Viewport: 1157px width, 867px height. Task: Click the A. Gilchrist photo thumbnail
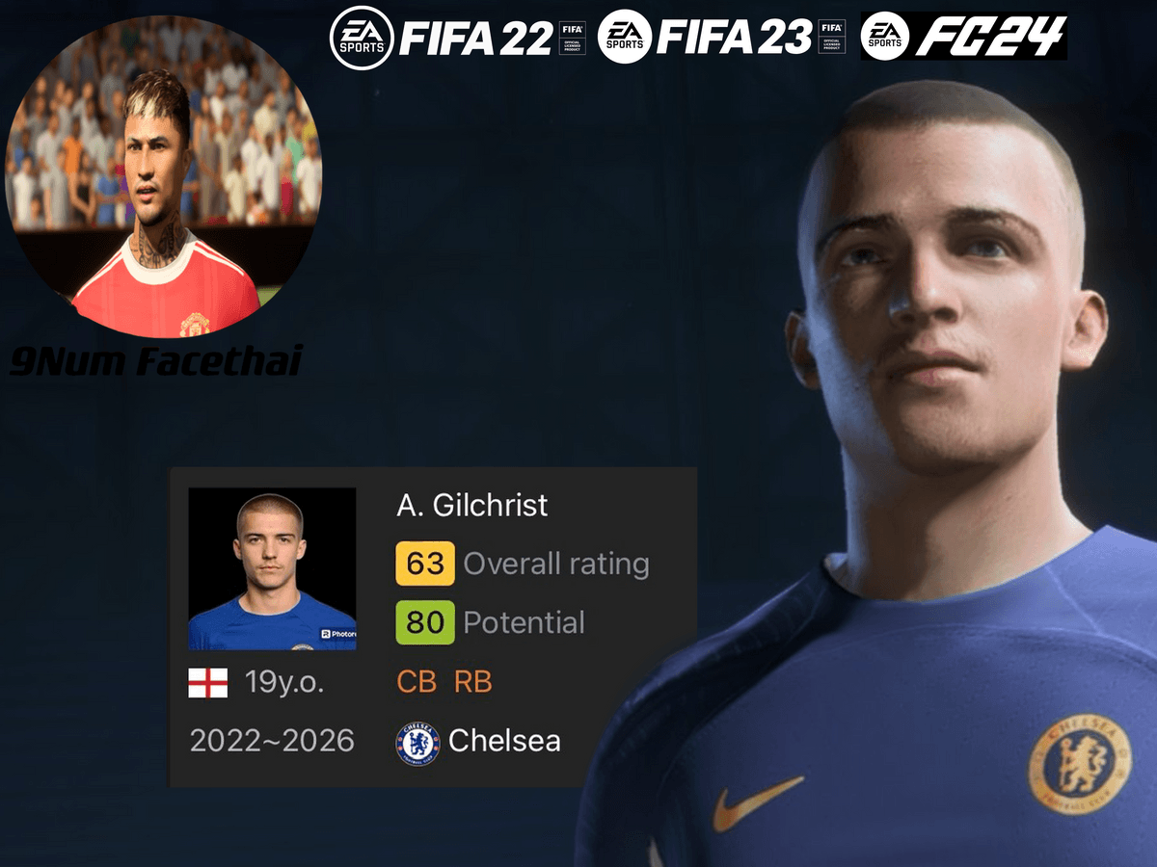(272, 568)
